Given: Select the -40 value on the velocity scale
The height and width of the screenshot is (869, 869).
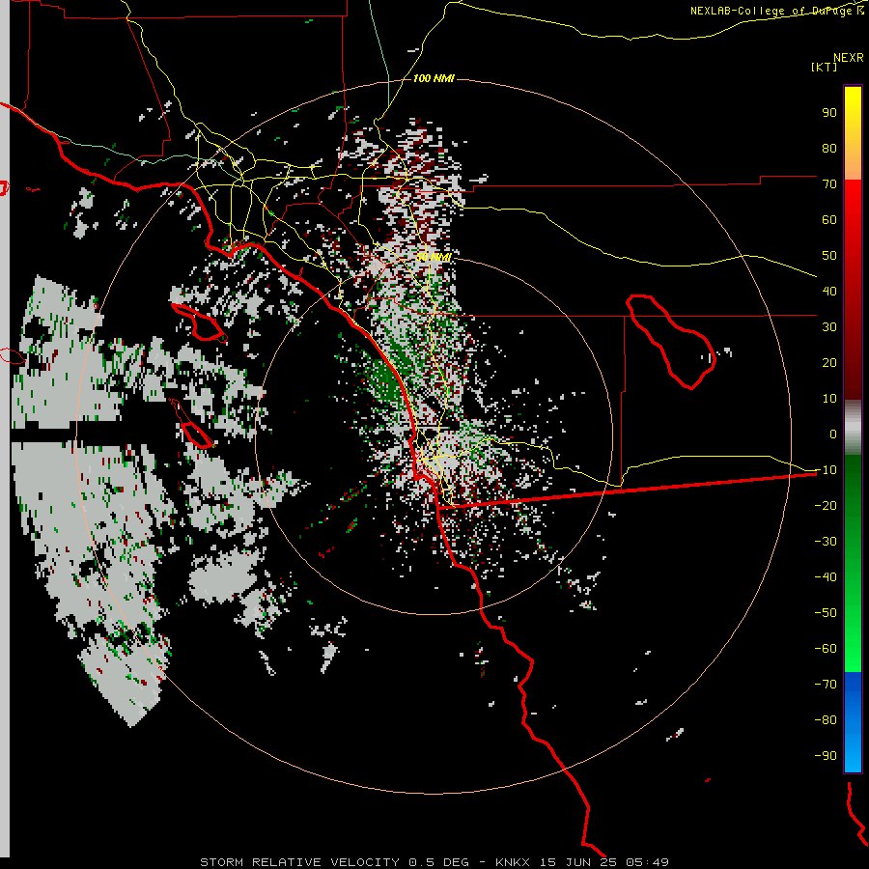Looking at the screenshot, I should 826,577.
